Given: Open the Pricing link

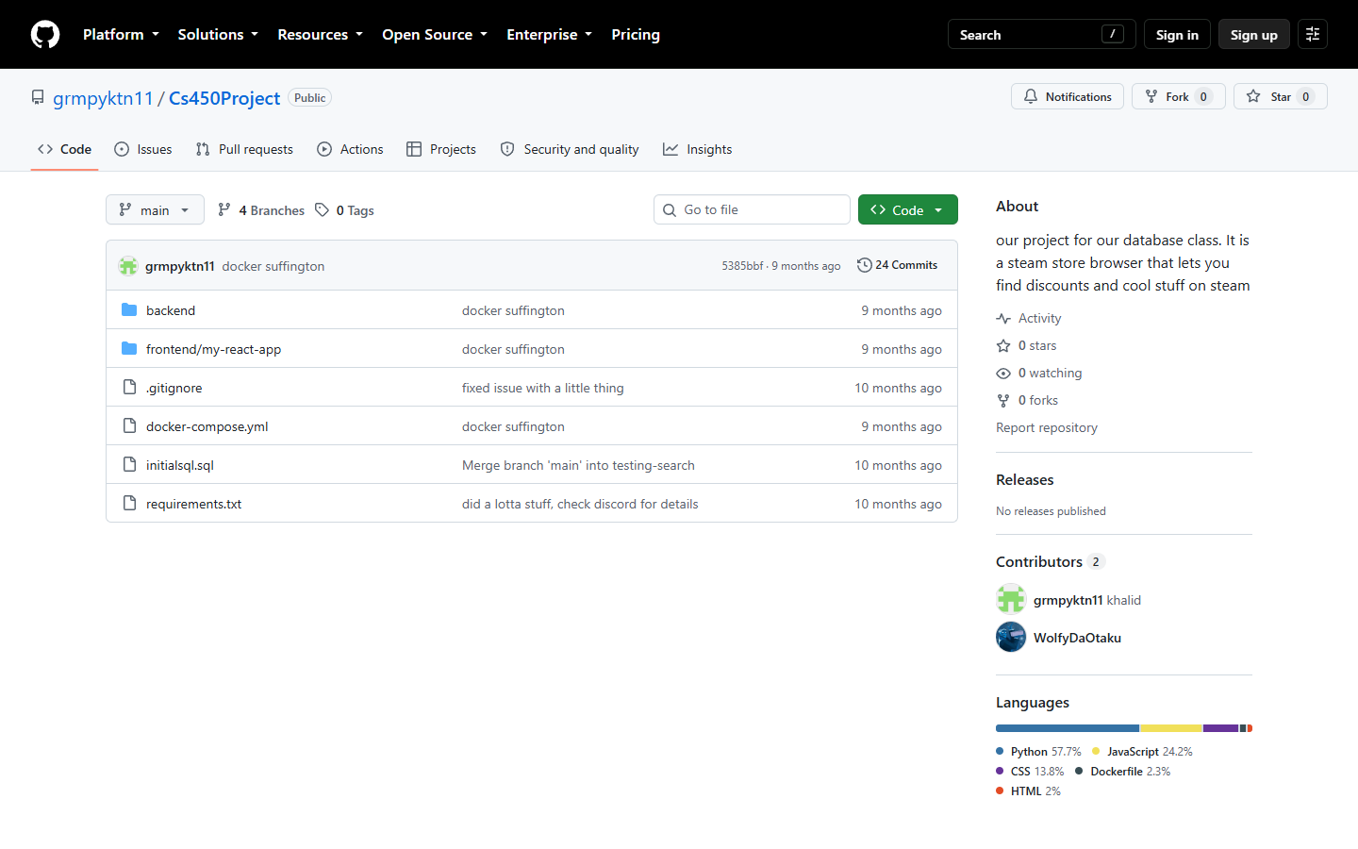Looking at the screenshot, I should [636, 35].
